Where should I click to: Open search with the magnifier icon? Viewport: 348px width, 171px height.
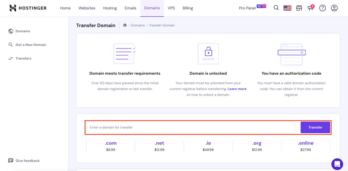pyautogui.click(x=276, y=8)
